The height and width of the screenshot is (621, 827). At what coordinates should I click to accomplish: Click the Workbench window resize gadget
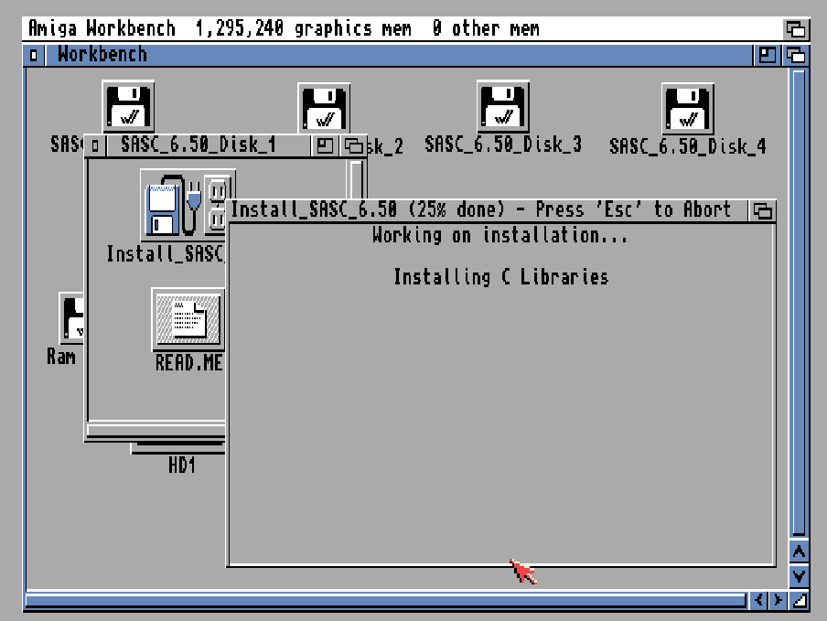(x=799, y=600)
